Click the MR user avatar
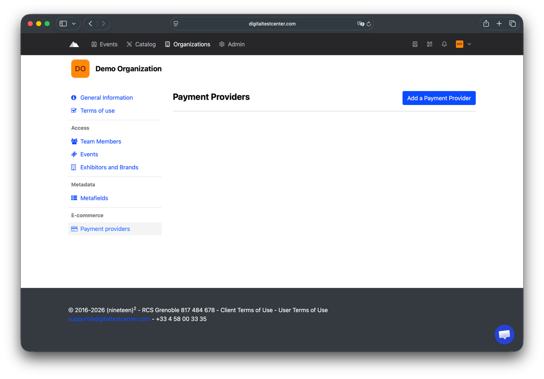Viewport: 544px width, 379px height. click(460, 44)
